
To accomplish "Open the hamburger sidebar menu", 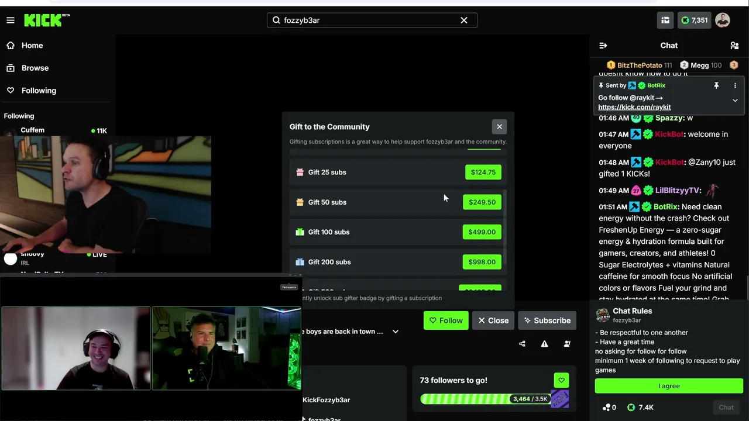I will [11, 20].
